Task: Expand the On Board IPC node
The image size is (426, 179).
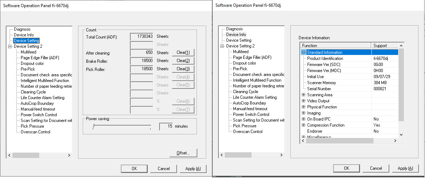Action: pos(304,119)
